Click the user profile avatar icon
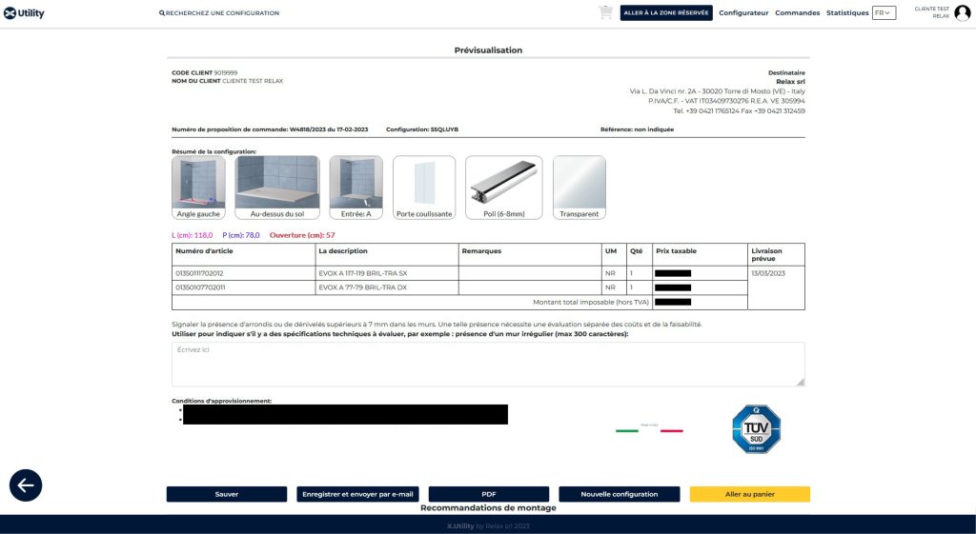976x534 pixels. coord(962,12)
